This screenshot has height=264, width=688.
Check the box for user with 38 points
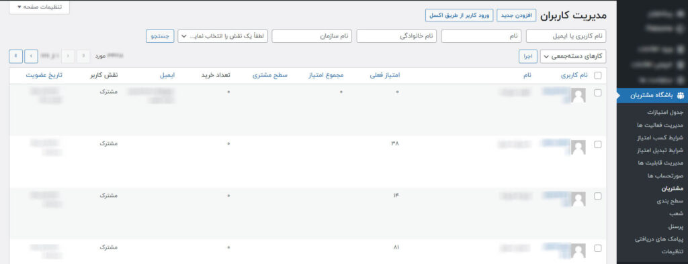[597, 145]
